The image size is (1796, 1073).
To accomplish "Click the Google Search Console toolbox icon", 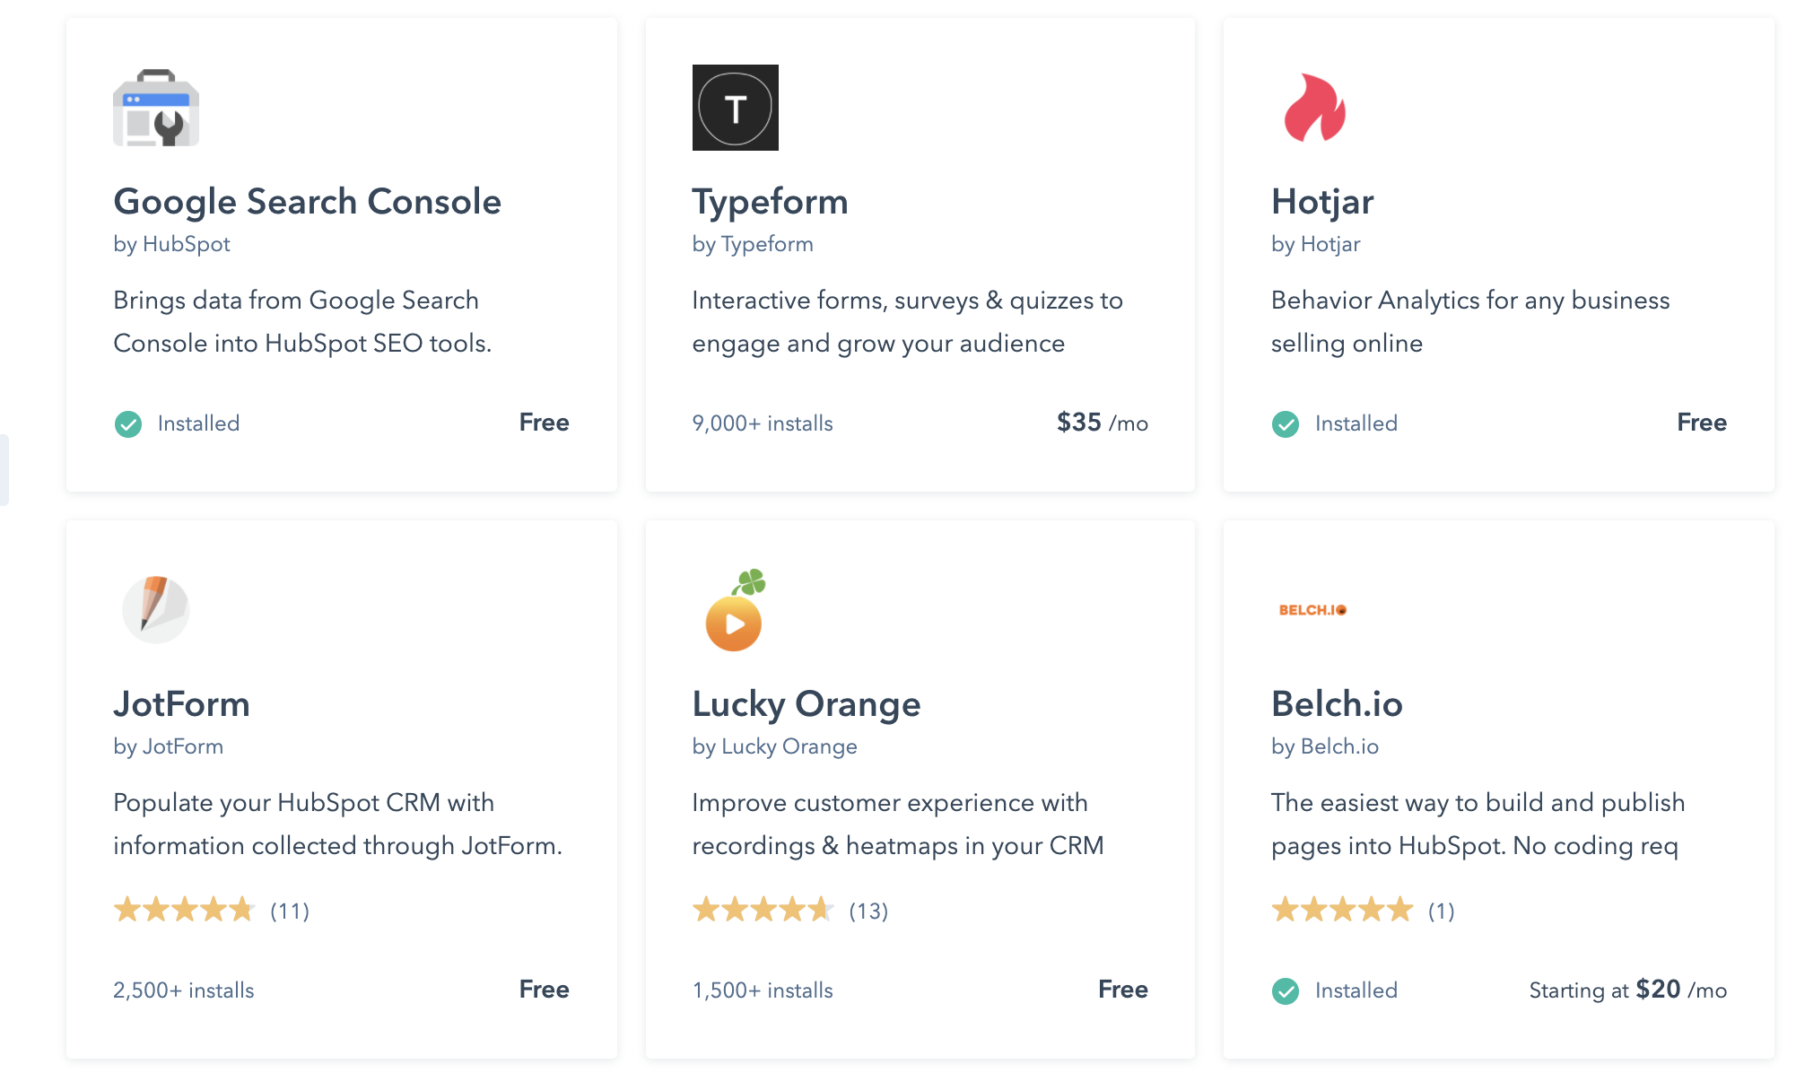I will point(154,108).
